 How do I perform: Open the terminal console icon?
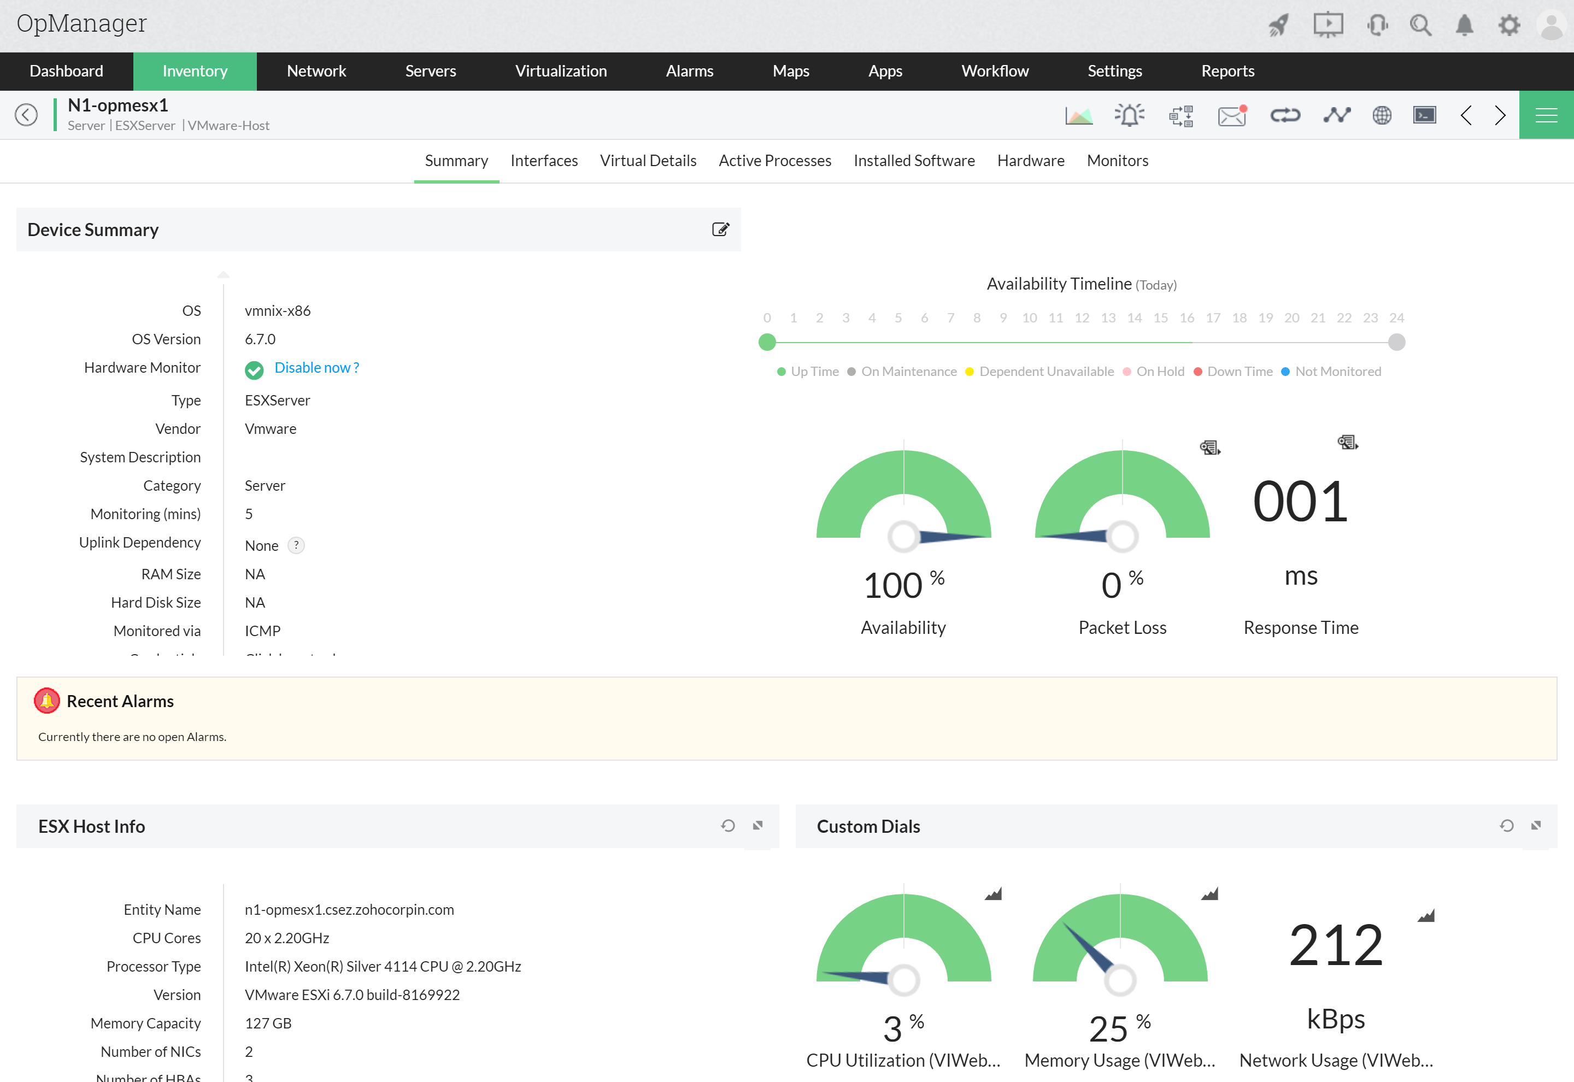pyautogui.click(x=1424, y=116)
